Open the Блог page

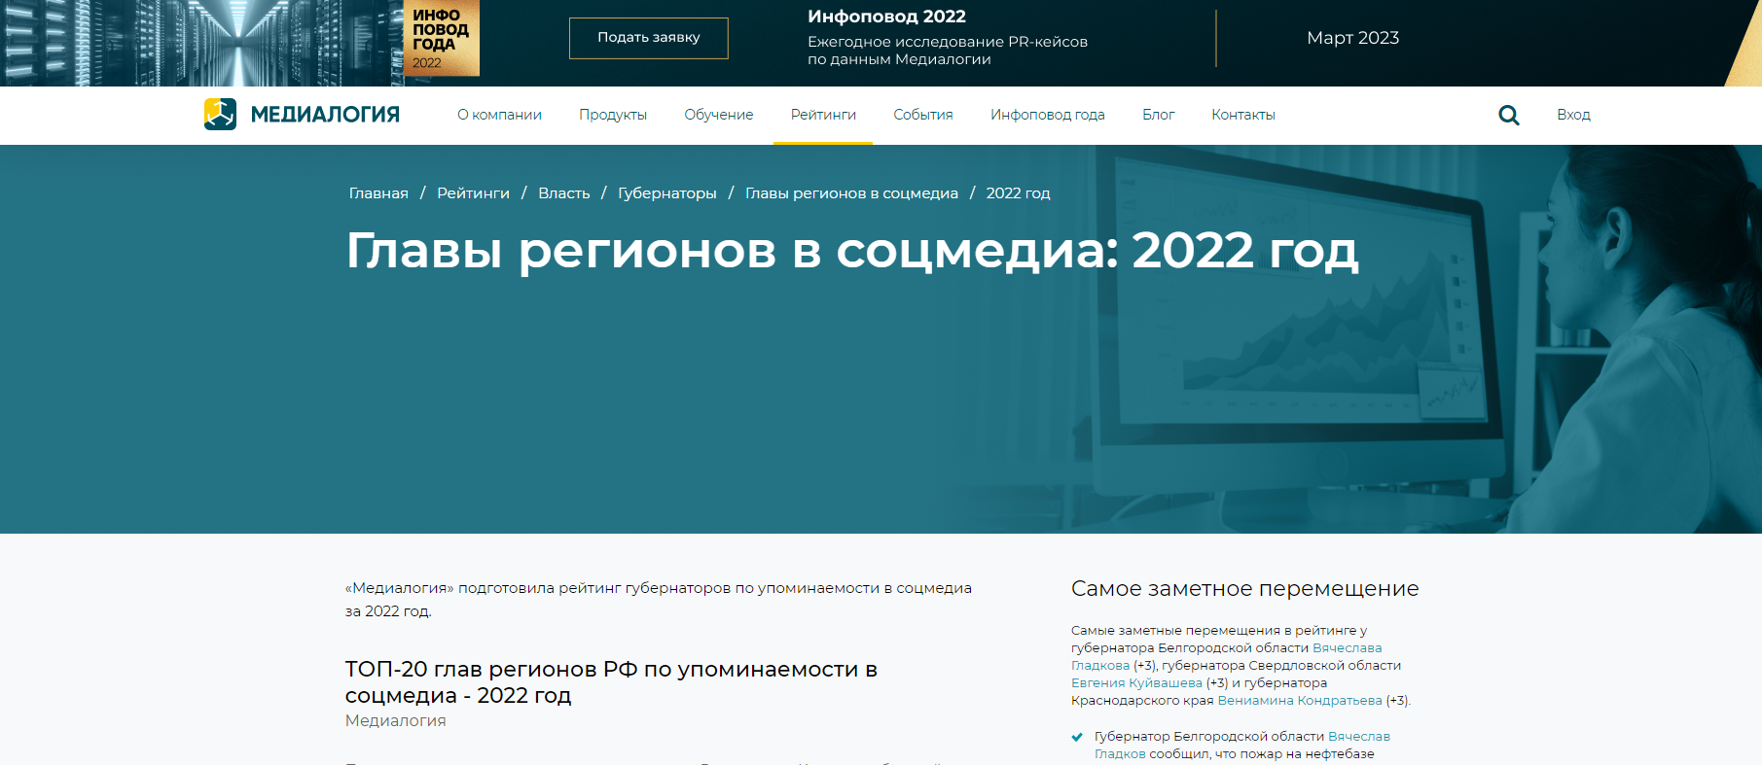tap(1158, 115)
